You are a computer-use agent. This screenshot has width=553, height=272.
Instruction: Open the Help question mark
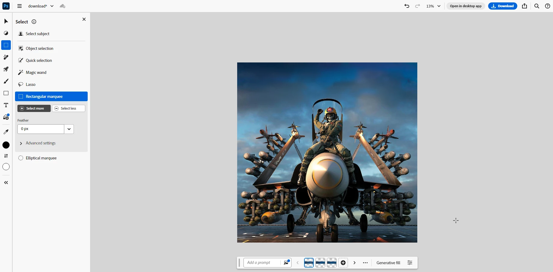point(548,6)
